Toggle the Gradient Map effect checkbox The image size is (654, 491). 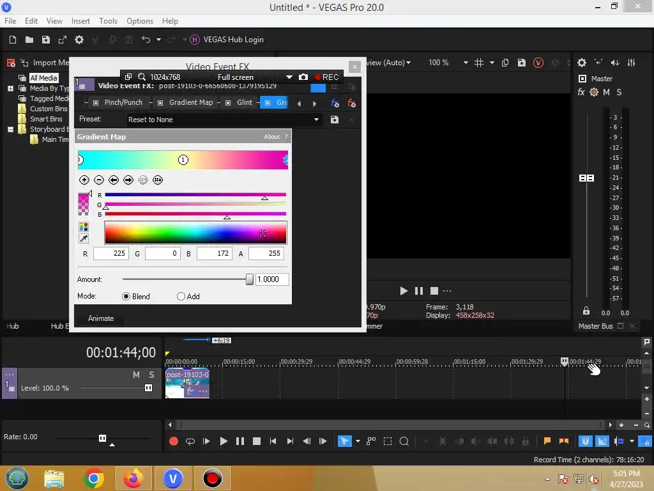(160, 103)
